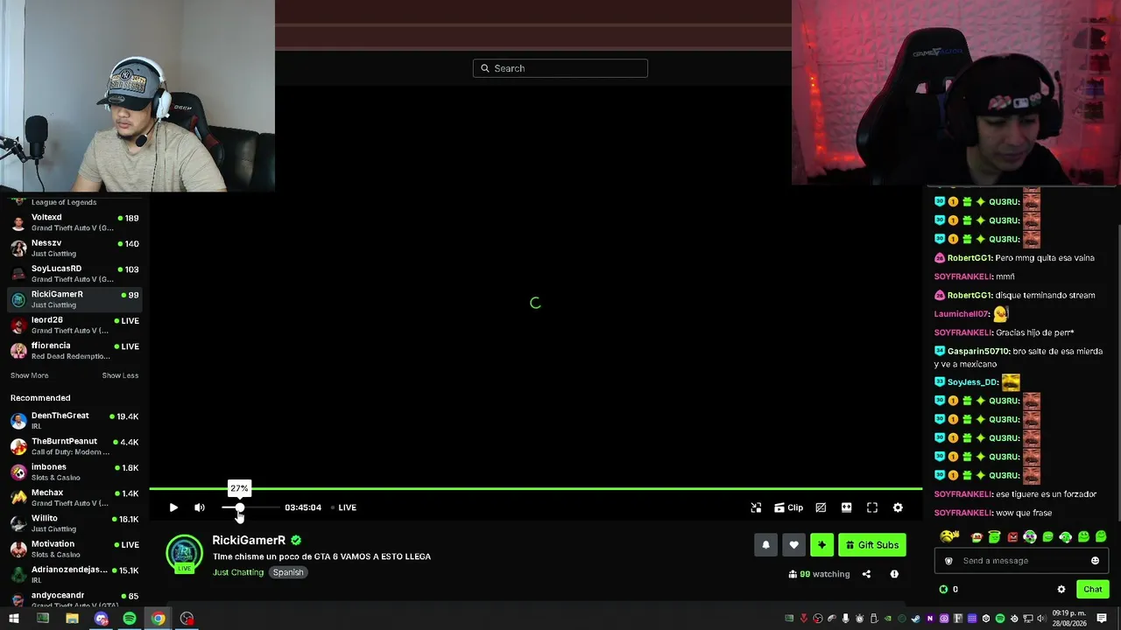The image size is (1121, 630).
Task: Open Nesszv channel in sidebar
Action: pos(74,248)
